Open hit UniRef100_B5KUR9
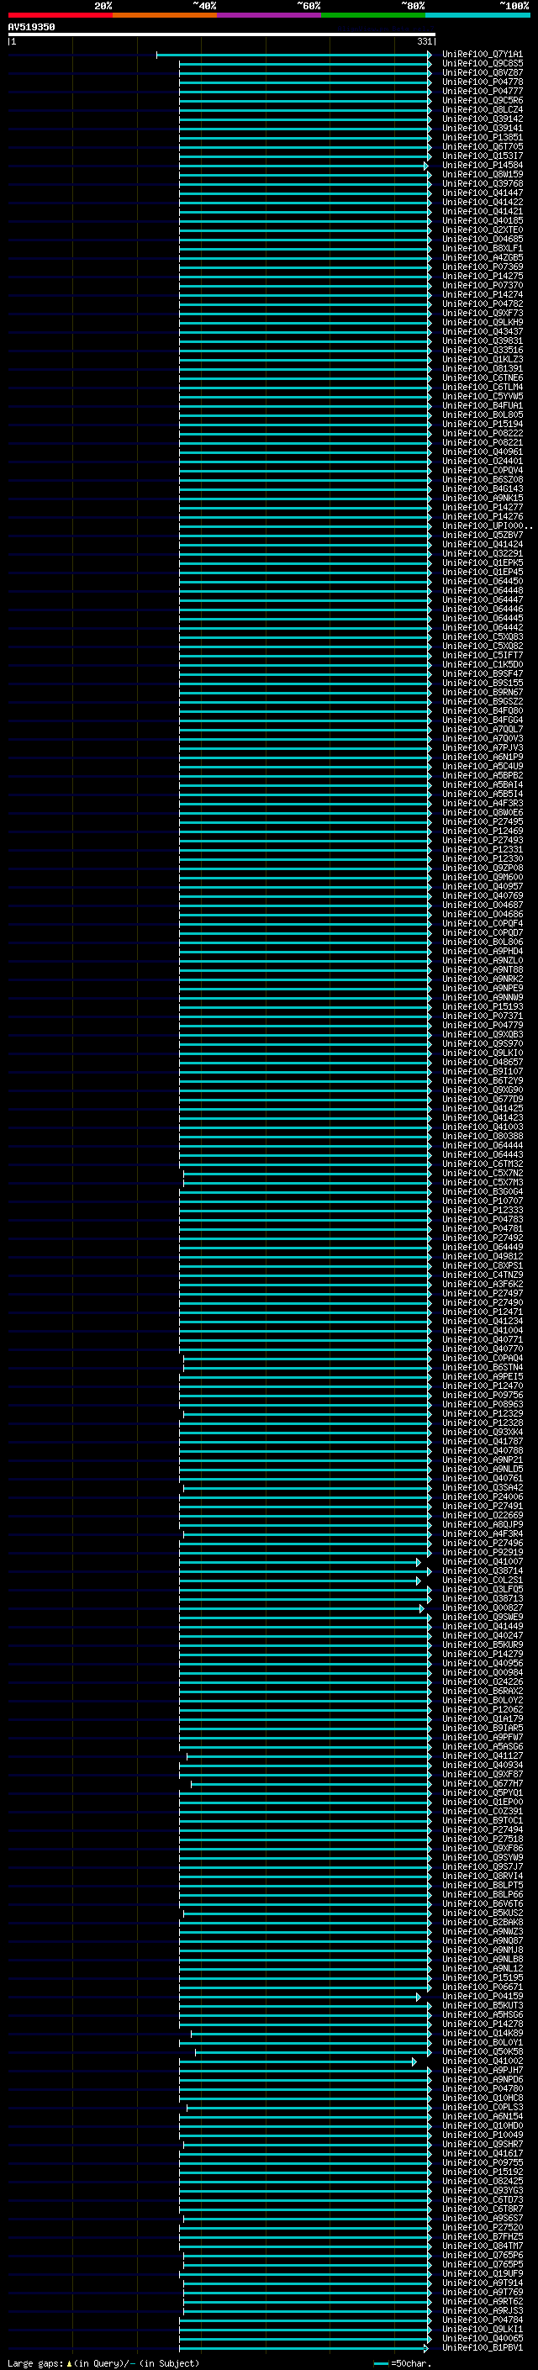 tap(482, 1644)
